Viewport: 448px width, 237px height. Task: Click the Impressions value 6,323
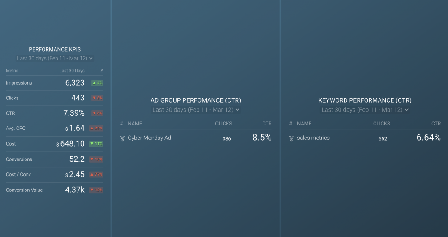[x=74, y=83]
